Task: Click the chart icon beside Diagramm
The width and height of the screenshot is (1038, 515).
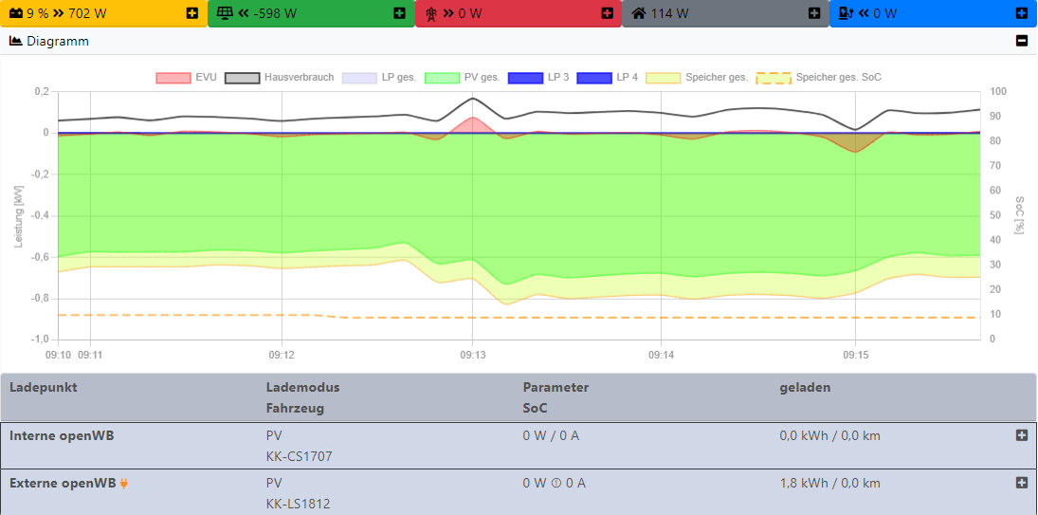Action: (x=15, y=41)
